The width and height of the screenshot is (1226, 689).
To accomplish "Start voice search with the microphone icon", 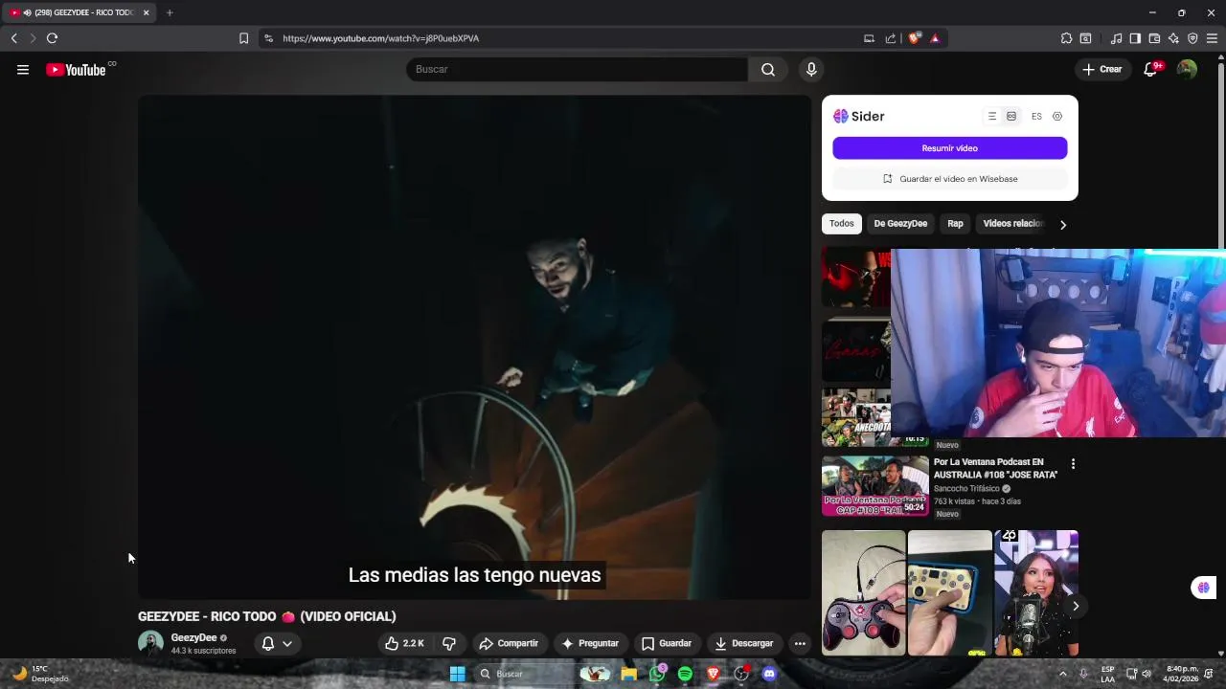I will point(811,69).
